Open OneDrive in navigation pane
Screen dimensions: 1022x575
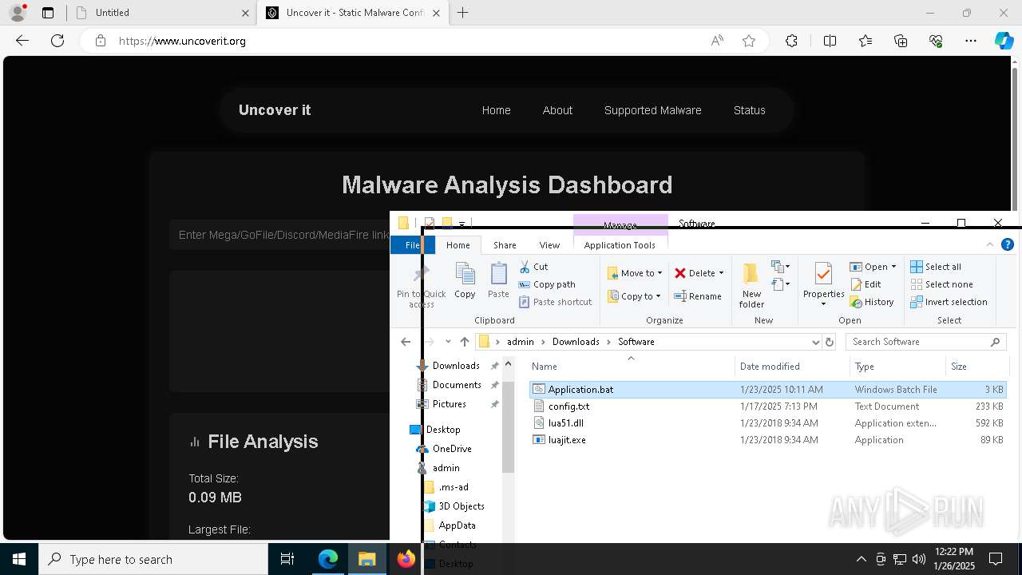coord(452,449)
